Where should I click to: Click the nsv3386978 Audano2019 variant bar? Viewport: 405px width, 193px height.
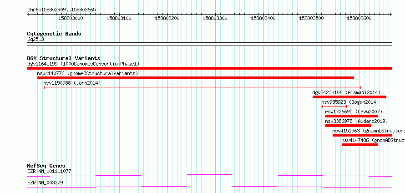(x=348, y=126)
